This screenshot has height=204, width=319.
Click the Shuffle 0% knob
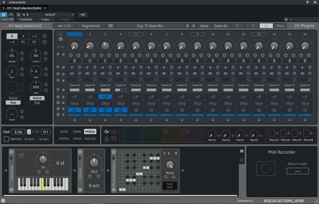pyautogui.click(x=12, y=56)
